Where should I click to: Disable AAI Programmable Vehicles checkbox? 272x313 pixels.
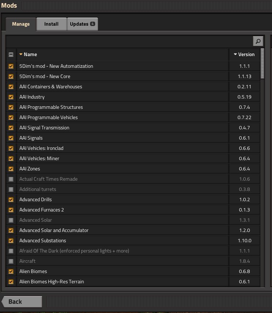click(11, 117)
